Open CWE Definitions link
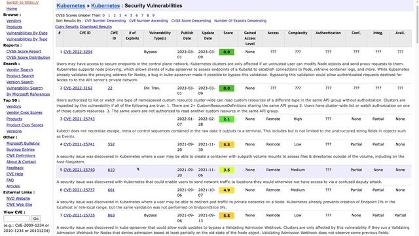 (21, 156)
